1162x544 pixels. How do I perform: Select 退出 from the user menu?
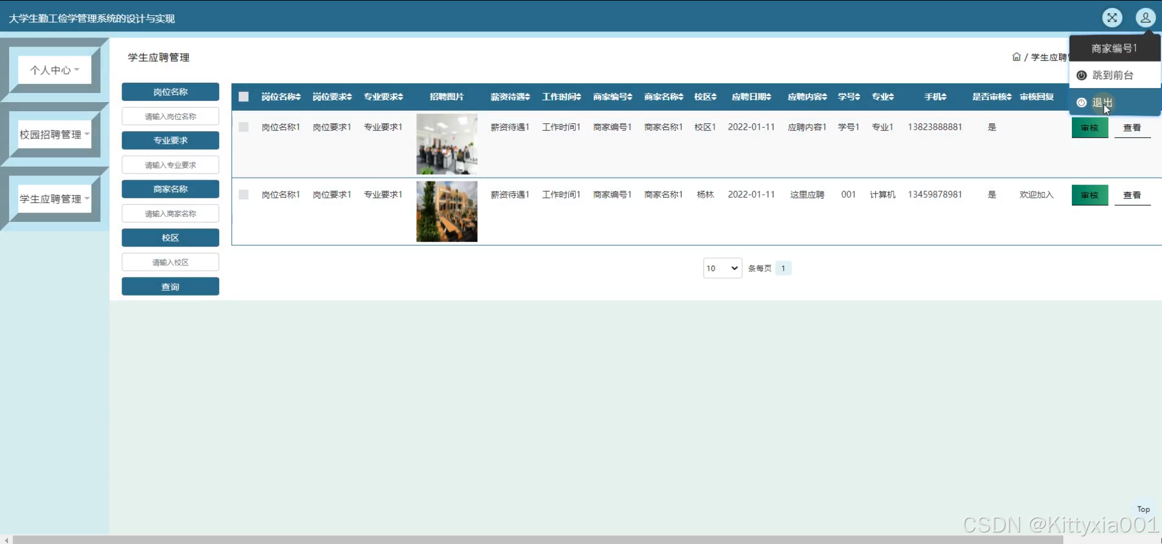coord(1101,103)
